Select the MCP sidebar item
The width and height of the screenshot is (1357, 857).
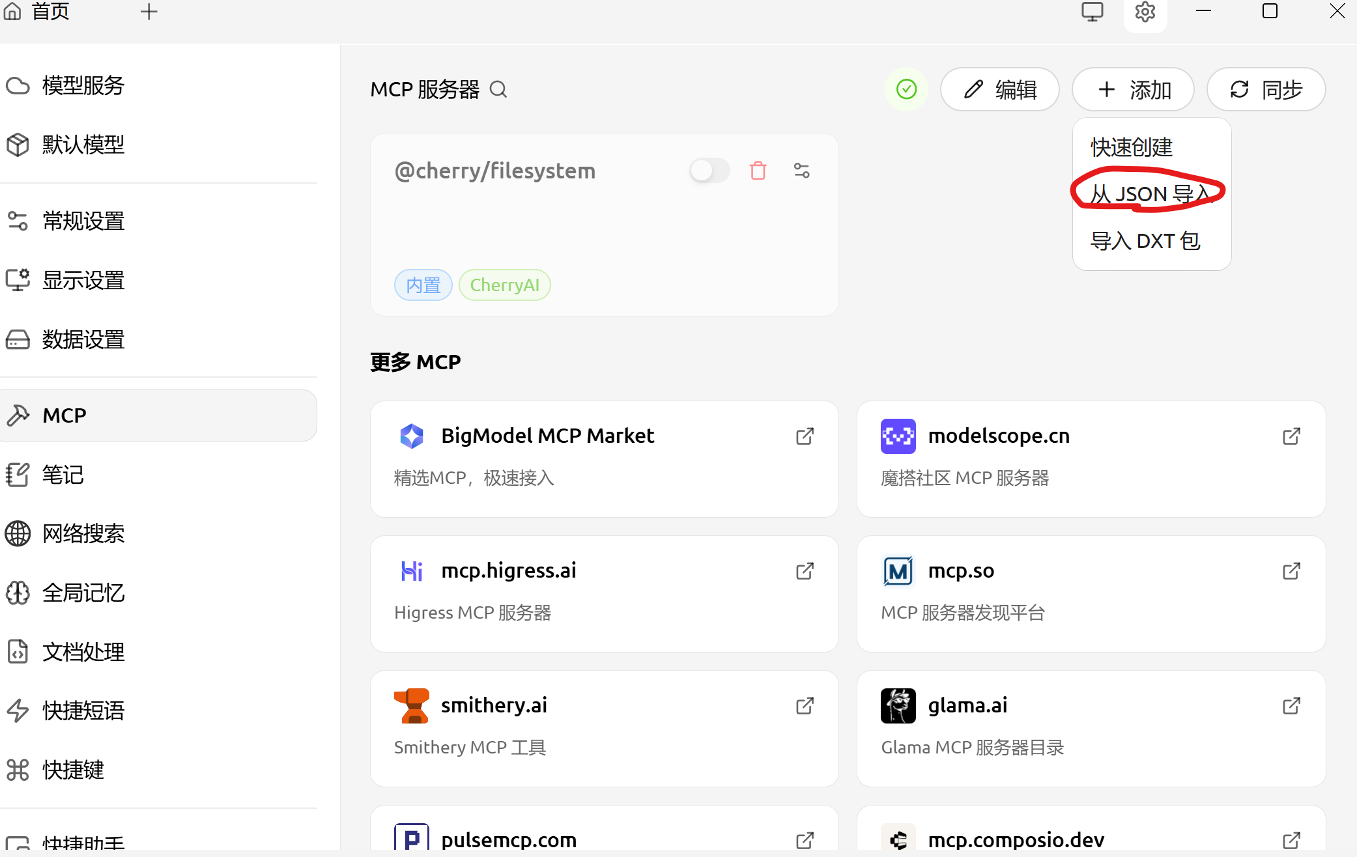(158, 415)
